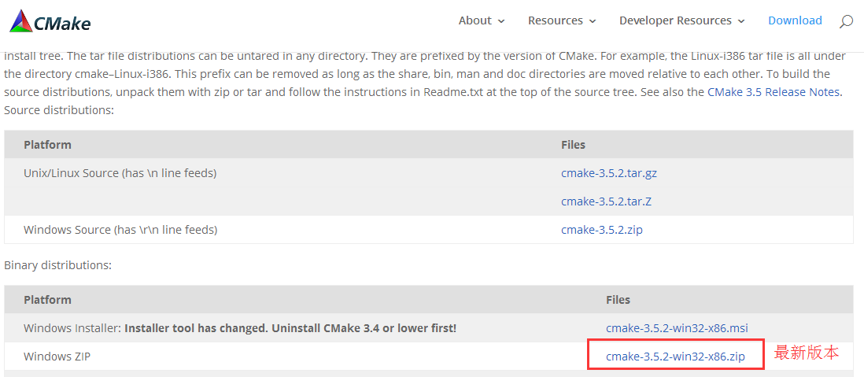Open the Developer Resources menu

pyautogui.click(x=676, y=20)
